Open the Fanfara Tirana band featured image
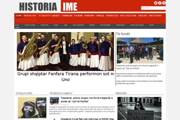The image size is (180, 120). coord(65,51)
